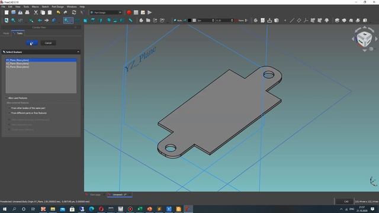Open the Part Design workbench dropdown
The width and height of the screenshot is (379, 213).
coord(106,12)
